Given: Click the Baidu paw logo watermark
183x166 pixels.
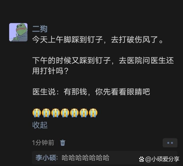Looking at the screenshot, I should click(x=142, y=159).
